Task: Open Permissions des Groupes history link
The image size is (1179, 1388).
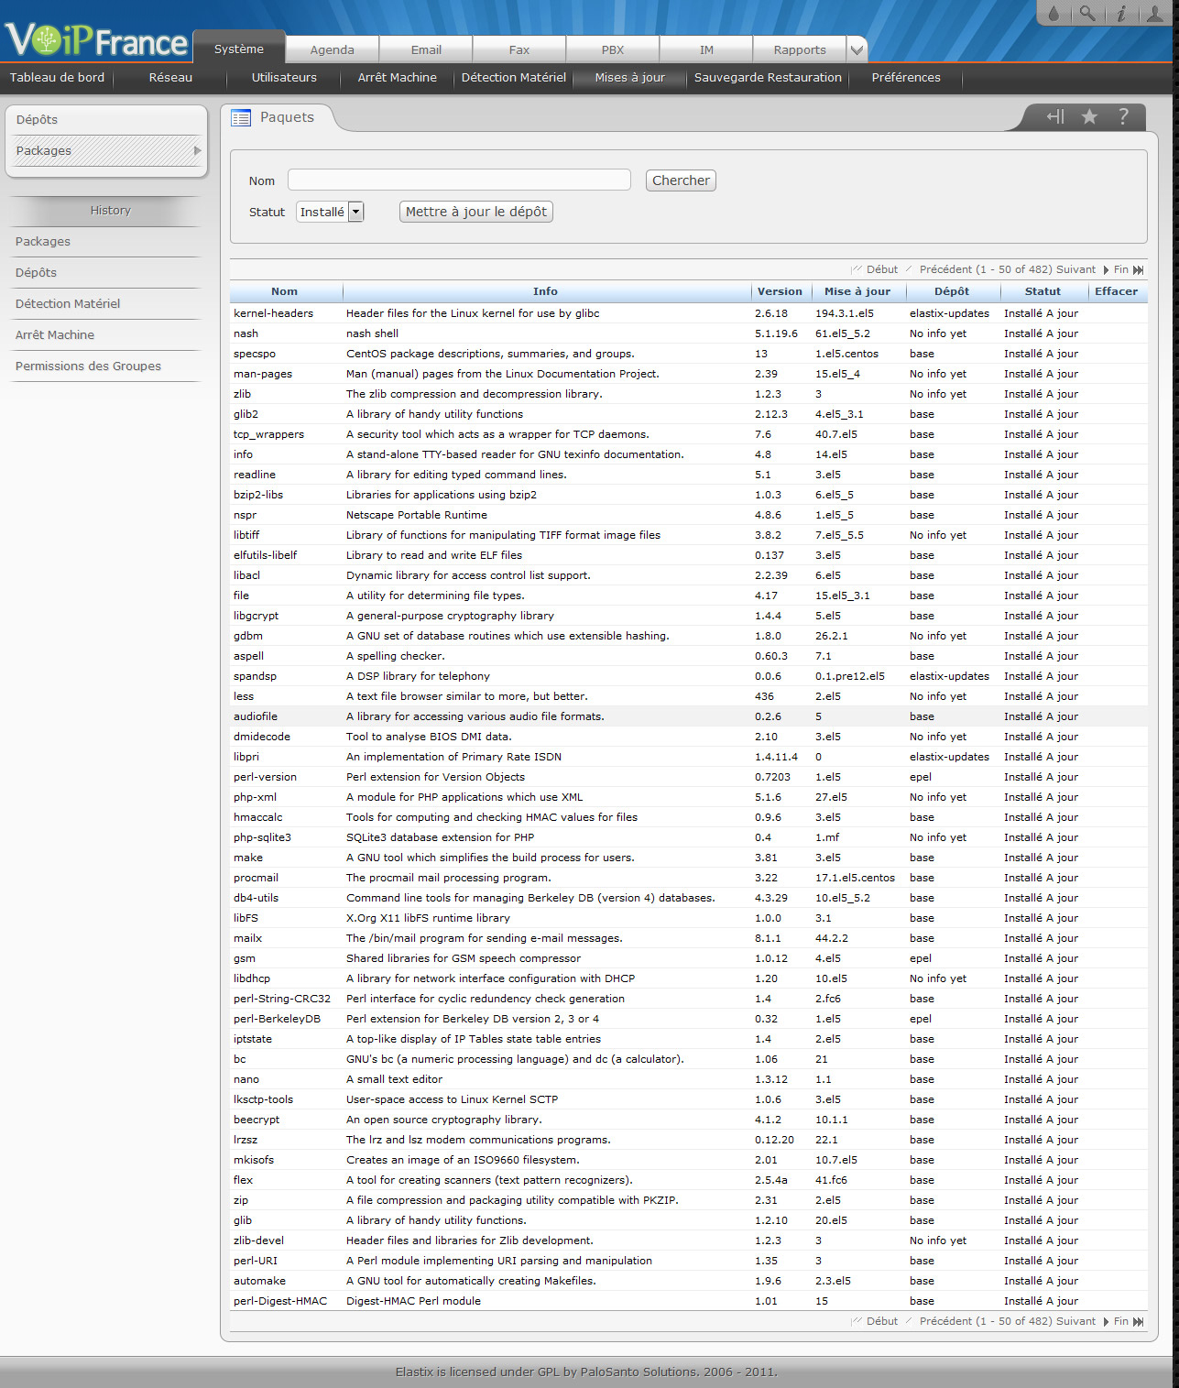Action: pyautogui.click(x=88, y=366)
